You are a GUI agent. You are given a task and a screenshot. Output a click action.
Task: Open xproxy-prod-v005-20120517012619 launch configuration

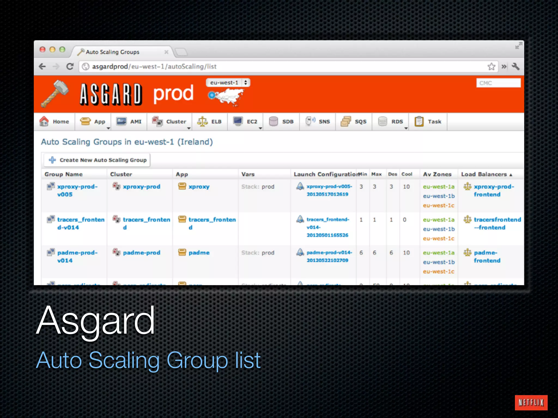pyautogui.click(x=329, y=190)
